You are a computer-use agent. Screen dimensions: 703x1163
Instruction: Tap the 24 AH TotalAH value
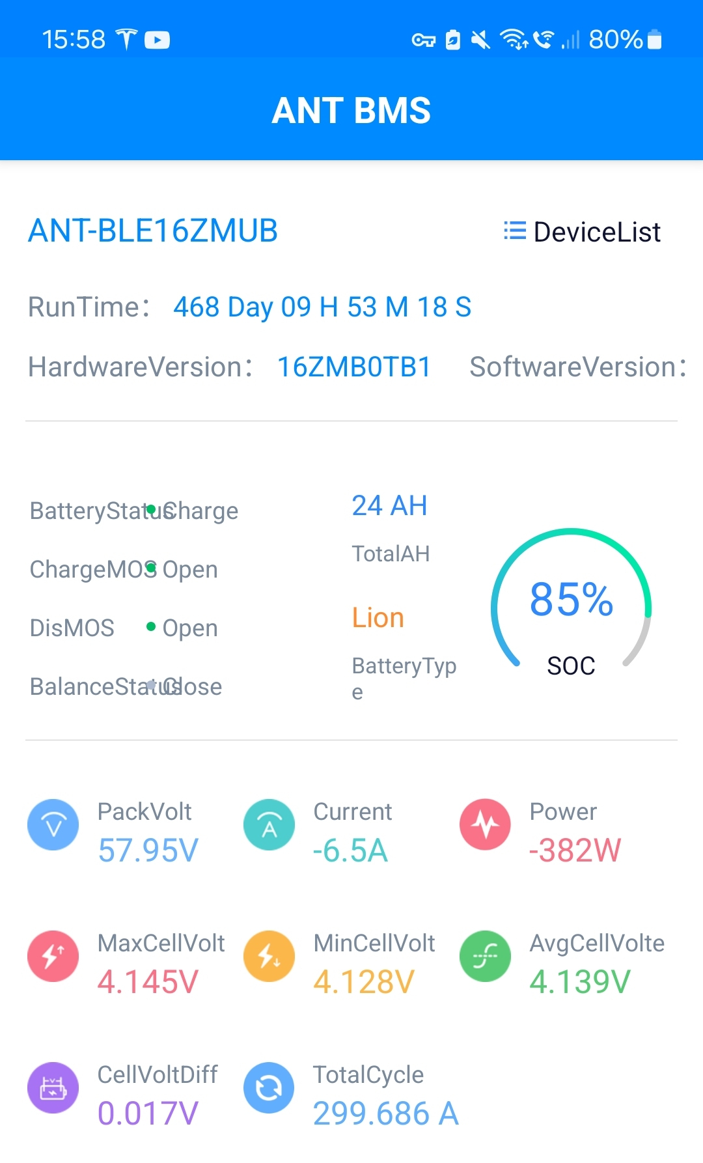pos(389,505)
